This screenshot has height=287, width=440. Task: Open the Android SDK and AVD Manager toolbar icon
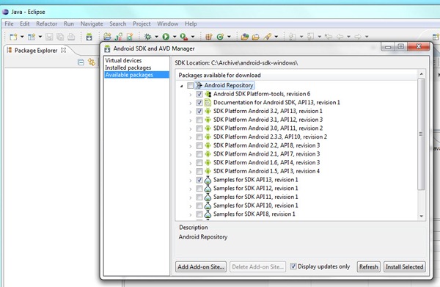(x=89, y=37)
